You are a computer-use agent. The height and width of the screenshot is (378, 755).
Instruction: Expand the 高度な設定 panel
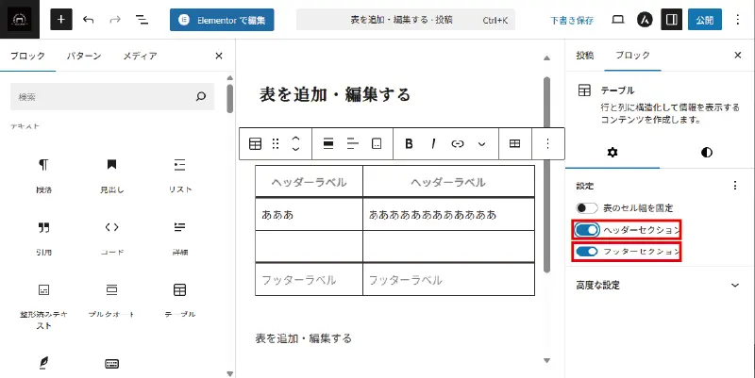[x=659, y=286]
